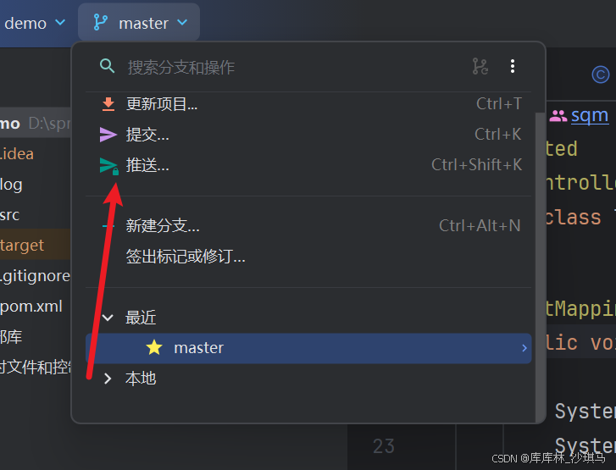The image size is (616, 470).
Task: Open the master branch dropdown button
Action: coord(139,22)
